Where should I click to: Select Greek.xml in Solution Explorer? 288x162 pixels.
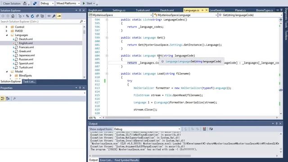click(25, 51)
